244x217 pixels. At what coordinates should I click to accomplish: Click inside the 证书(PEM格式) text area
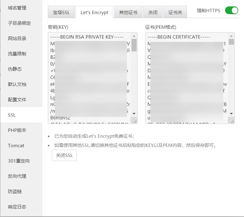(x=190, y=78)
